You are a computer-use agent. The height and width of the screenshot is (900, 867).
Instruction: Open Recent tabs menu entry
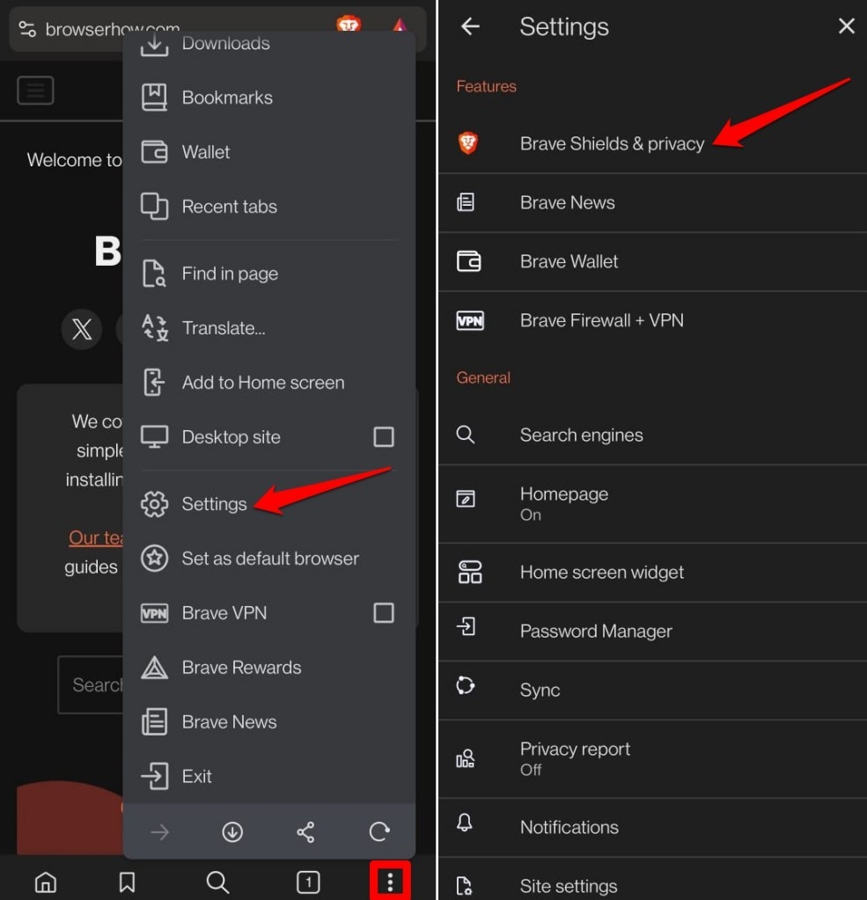pyautogui.click(x=268, y=207)
